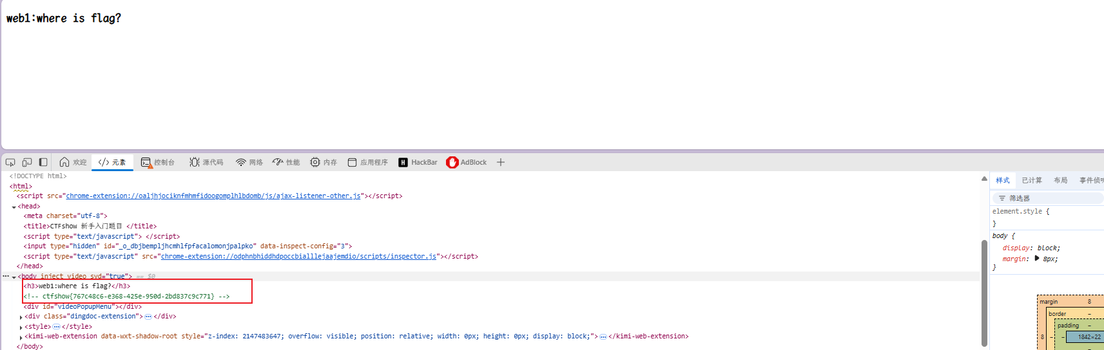Toggle the sidebar dock panel icon
Viewport: 1104px width, 350px height.
(x=43, y=162)
